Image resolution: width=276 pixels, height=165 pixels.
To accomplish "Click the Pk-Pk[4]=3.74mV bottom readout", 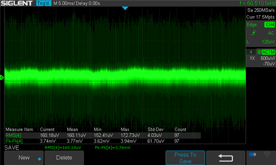I will pyautogui.click(x=113, y=148).
